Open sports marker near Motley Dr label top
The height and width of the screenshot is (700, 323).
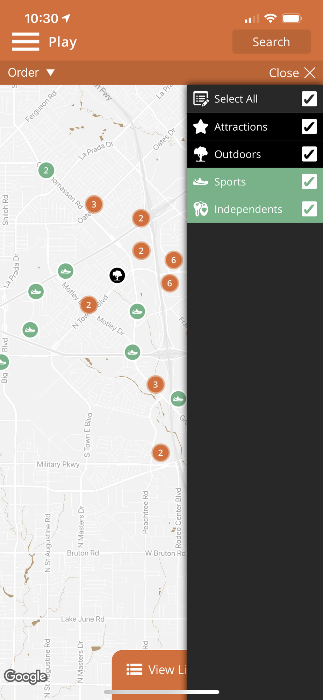(x=66, y=271)
